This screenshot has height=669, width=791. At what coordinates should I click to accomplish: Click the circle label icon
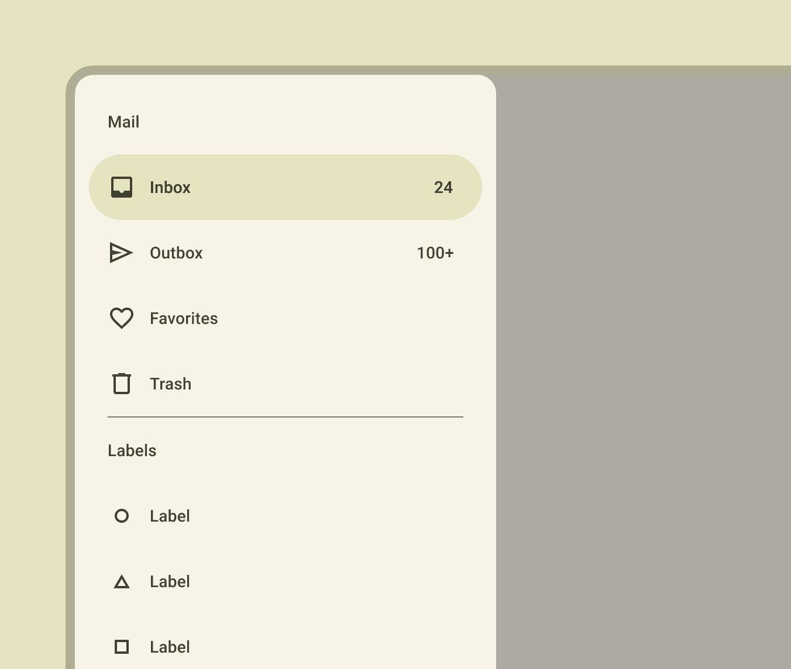click(x=122, y=516)
